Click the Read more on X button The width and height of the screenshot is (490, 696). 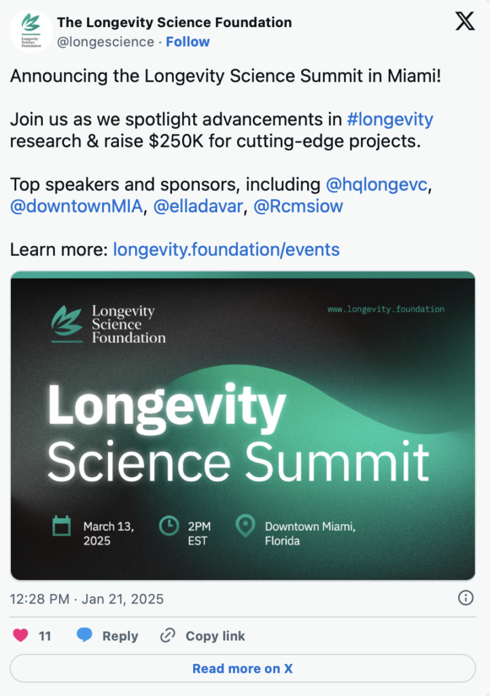243,668
